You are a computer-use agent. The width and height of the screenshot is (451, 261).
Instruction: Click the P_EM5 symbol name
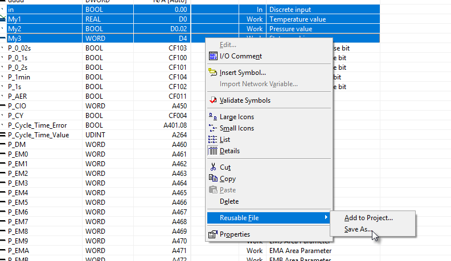(18, 202)
